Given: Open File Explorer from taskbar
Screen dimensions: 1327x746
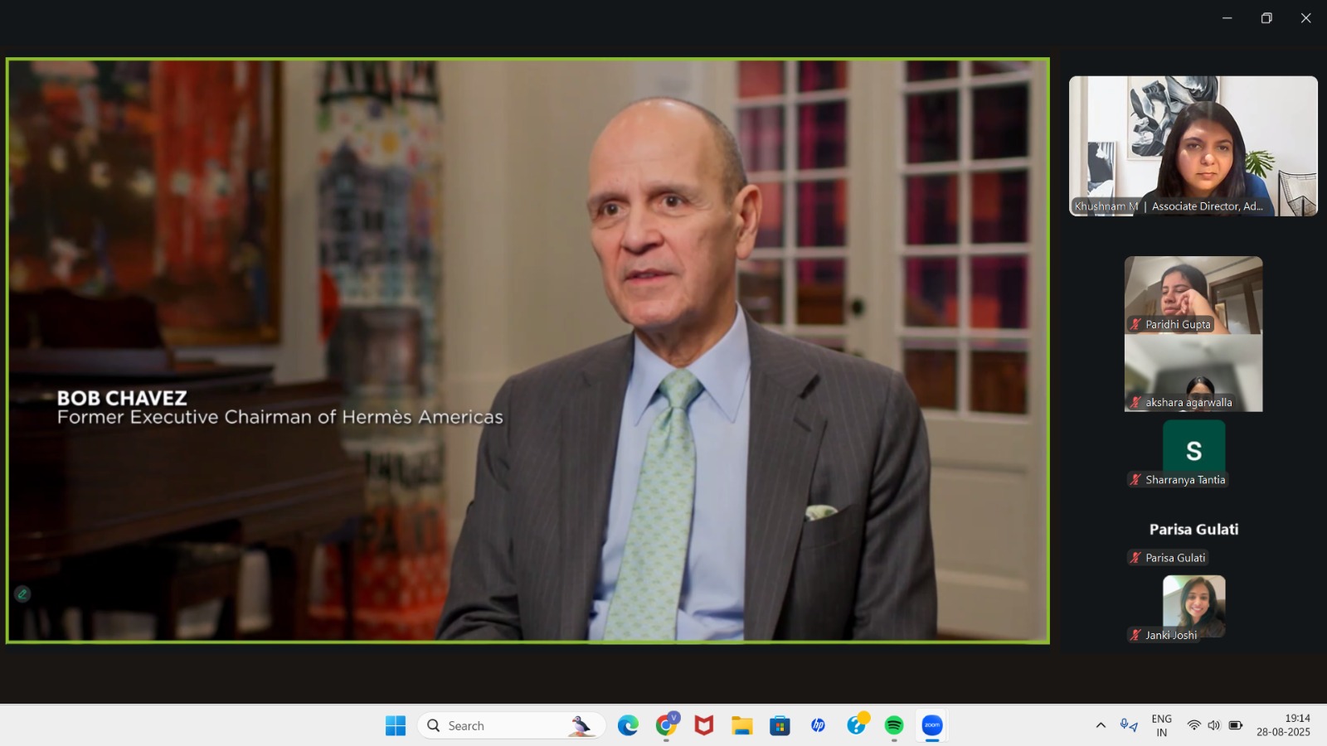Looking at the screenshot, I should click(x=741, y=725).
